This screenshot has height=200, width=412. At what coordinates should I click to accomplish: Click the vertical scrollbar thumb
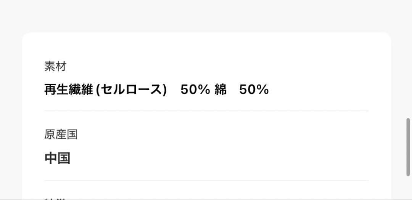tap(408, 147)
